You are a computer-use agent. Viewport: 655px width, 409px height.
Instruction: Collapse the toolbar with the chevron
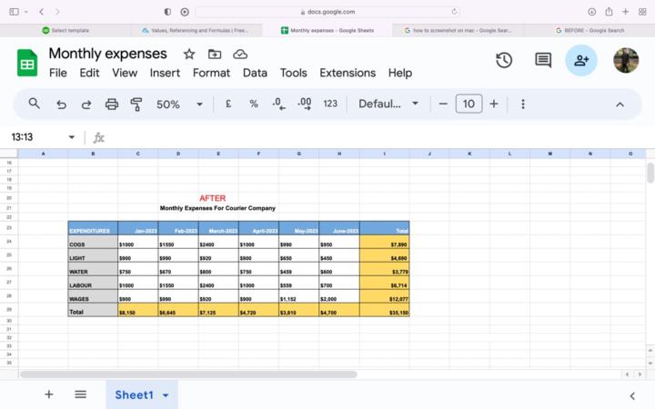(x=620, y=104)
